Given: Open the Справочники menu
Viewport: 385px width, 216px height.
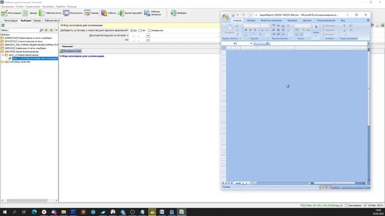Looking at the screenshot, I should click(32, 7).
